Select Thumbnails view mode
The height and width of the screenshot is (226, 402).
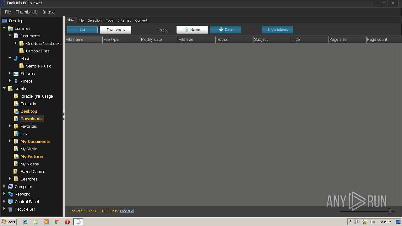tap(116, 30)
